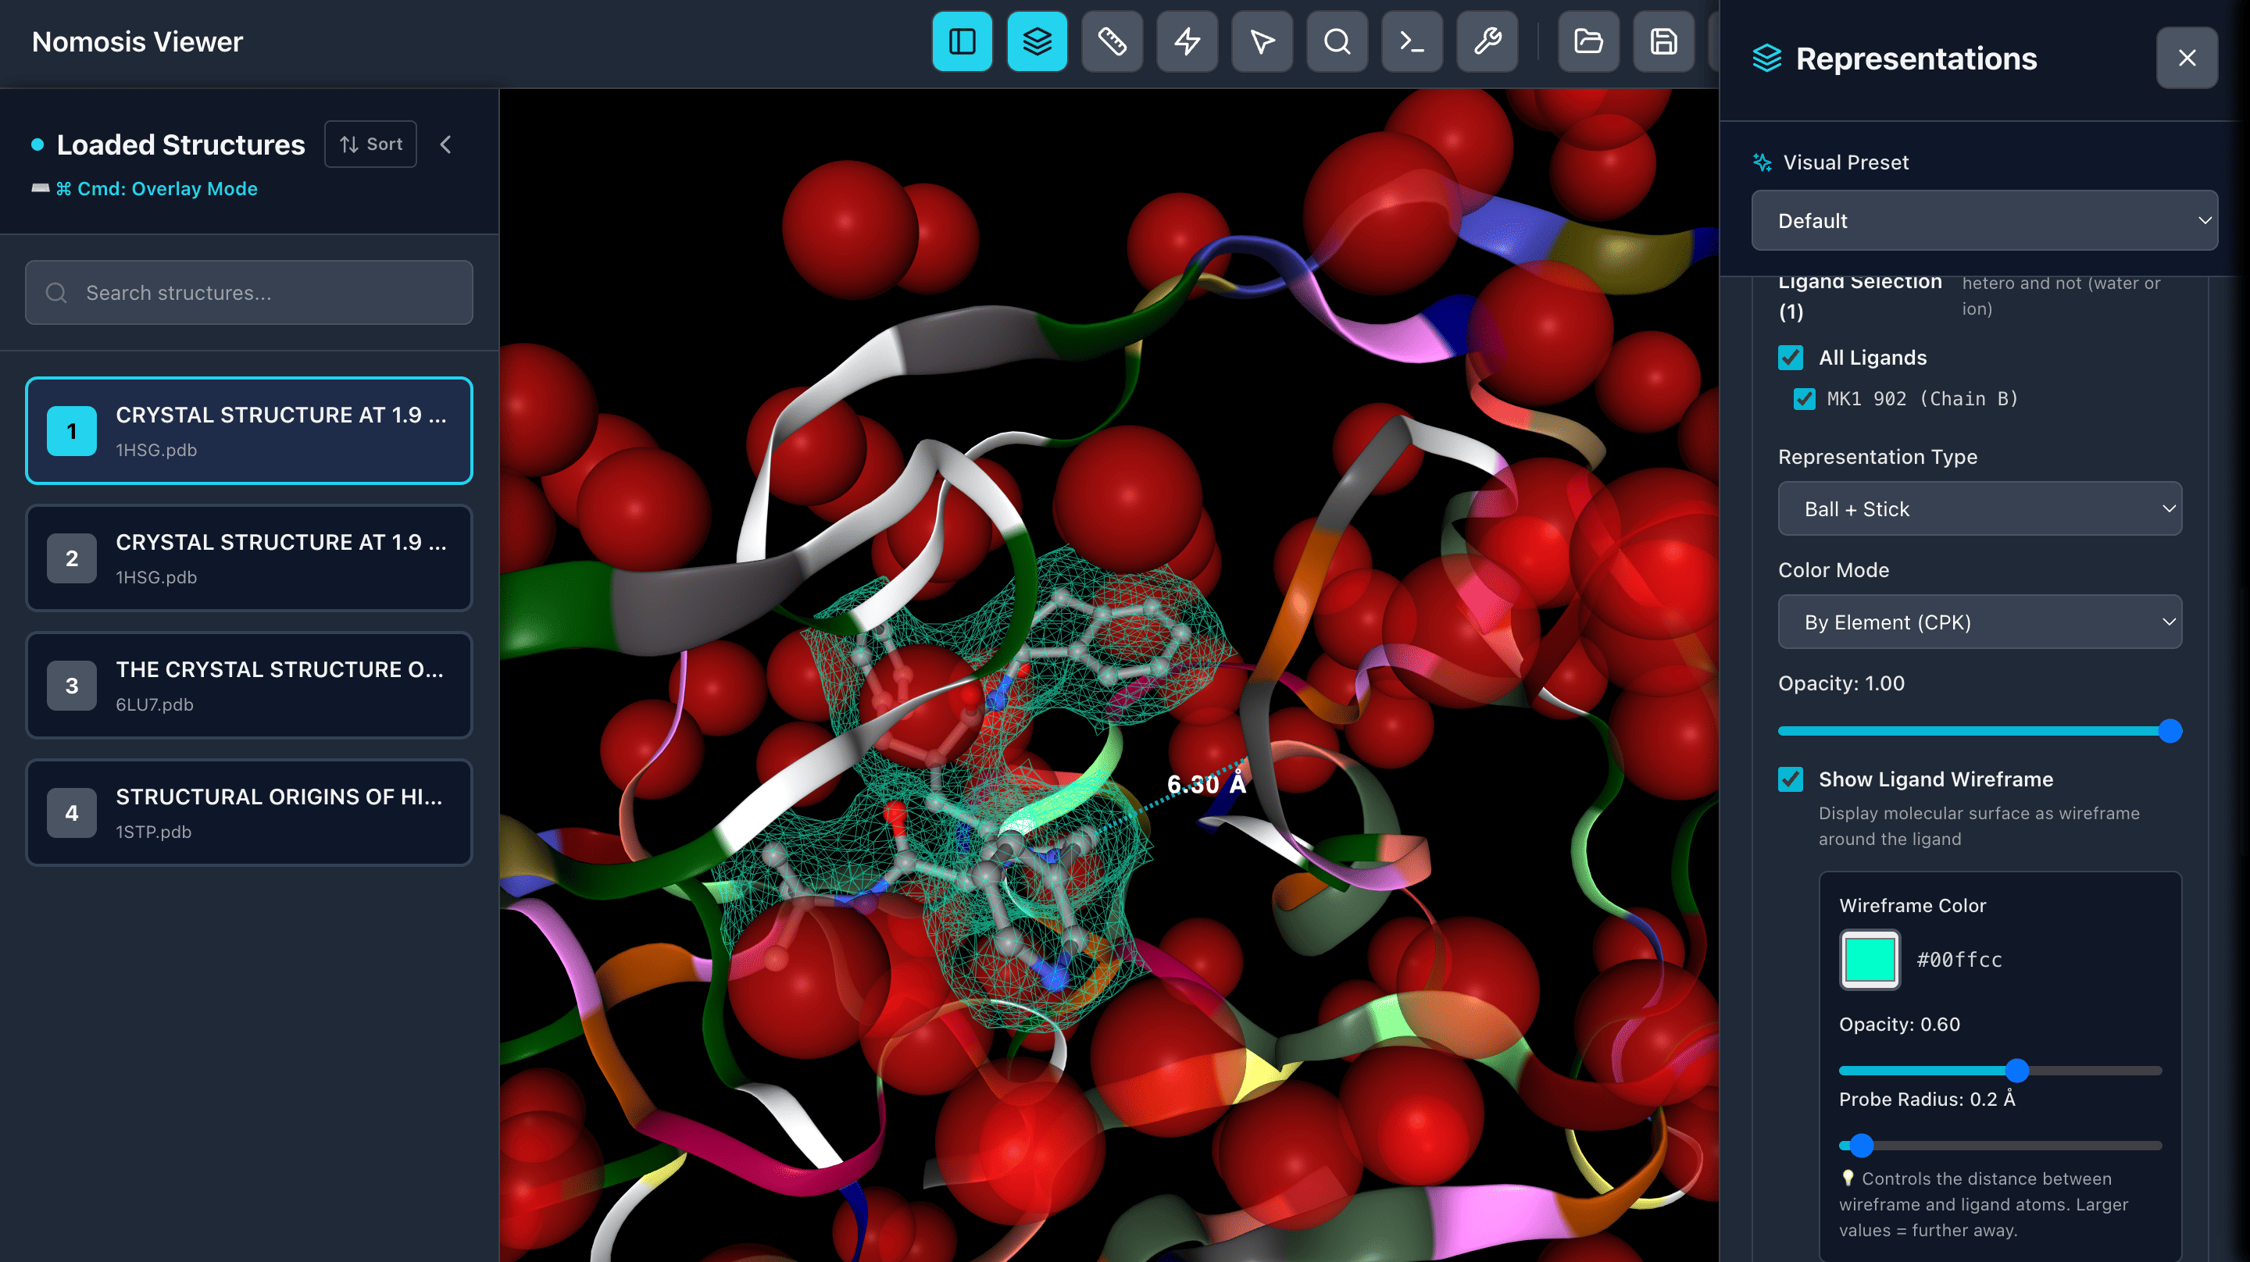Click the lightning bolt quick actions icon
The height and width of the screenshot is (1262, 2250).
click(1187, 41)
